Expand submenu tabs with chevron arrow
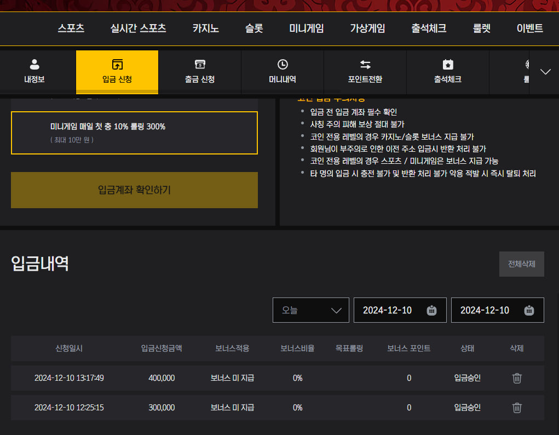This screenshot has width=559, height=435. (x=545, y=72)
